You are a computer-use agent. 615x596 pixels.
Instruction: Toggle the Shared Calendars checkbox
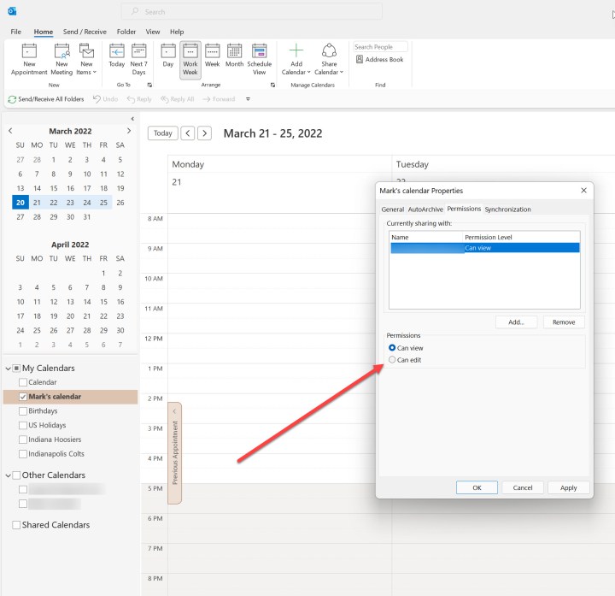click(16, 525)
